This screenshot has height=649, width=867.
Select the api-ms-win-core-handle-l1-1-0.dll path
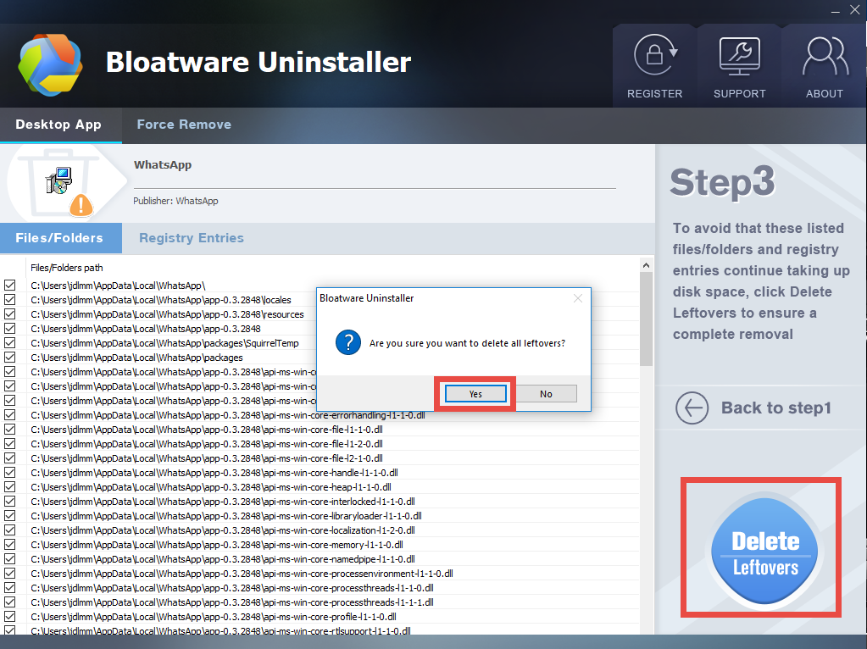[x=214, y=473]
